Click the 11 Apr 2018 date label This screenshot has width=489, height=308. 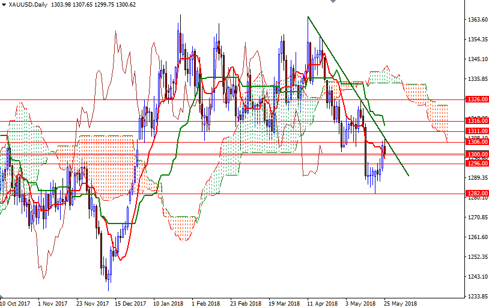click(x=322, y=304)
